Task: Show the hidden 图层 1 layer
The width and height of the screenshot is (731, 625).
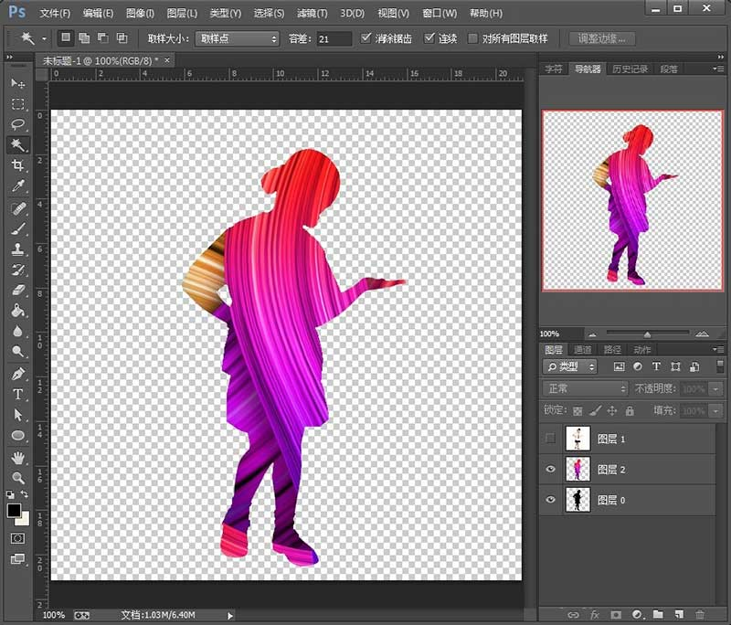Action: [x=550, y=439]
